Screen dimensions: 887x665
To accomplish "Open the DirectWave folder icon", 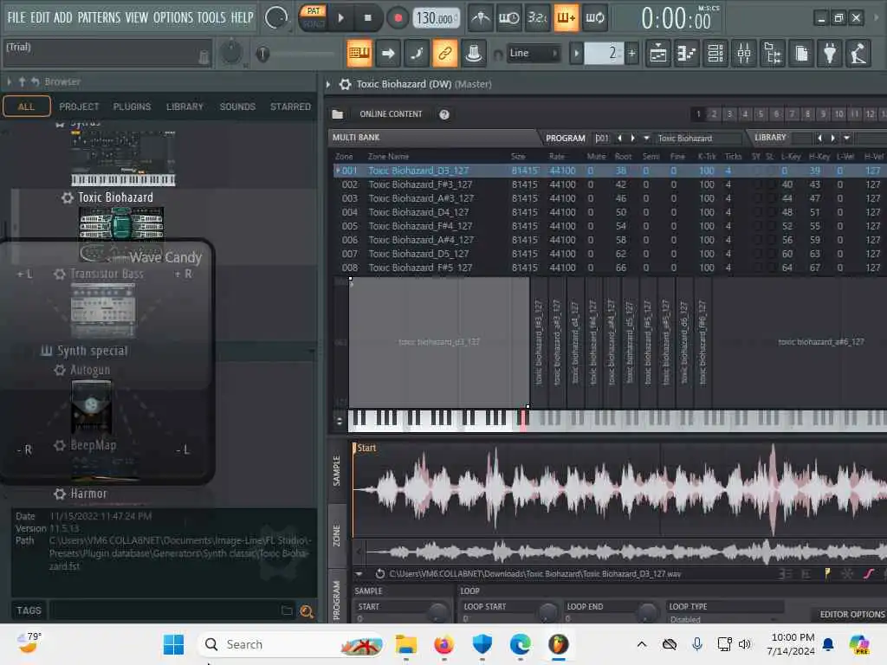I will (x=337, y=114).
